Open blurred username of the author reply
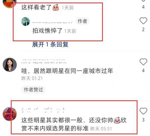Viewport: 150px width, 136px height. click(x=53, y=22)
